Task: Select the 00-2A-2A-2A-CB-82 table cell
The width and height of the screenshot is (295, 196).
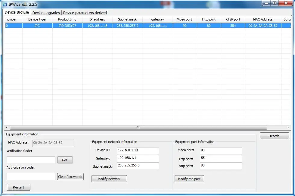Action: click(263, 25)
